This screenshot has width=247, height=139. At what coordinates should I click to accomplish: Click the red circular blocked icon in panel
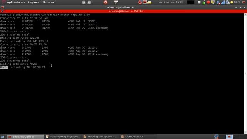click(140, 2)
